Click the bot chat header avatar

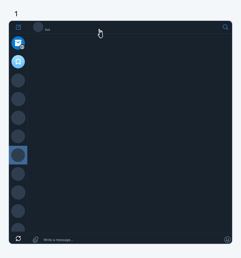click(x=38, y=27)
